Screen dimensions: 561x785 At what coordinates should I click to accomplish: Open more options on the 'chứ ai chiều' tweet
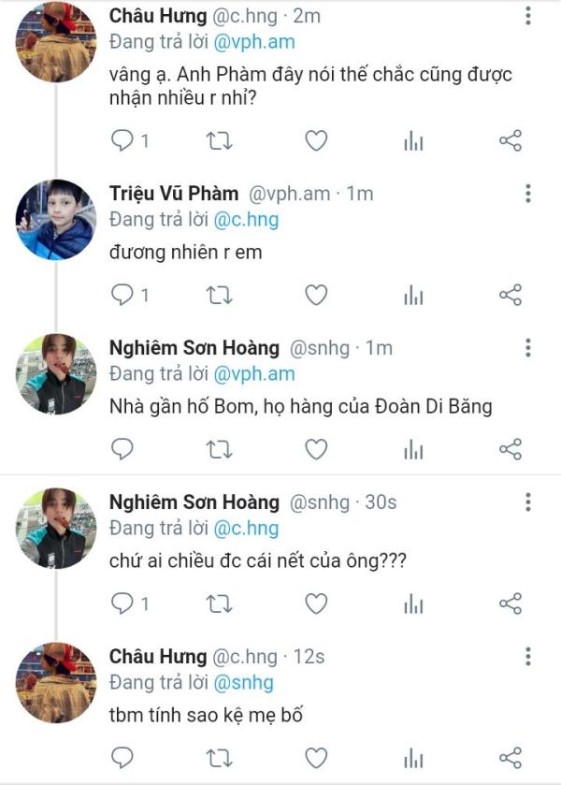click(528, 502)
